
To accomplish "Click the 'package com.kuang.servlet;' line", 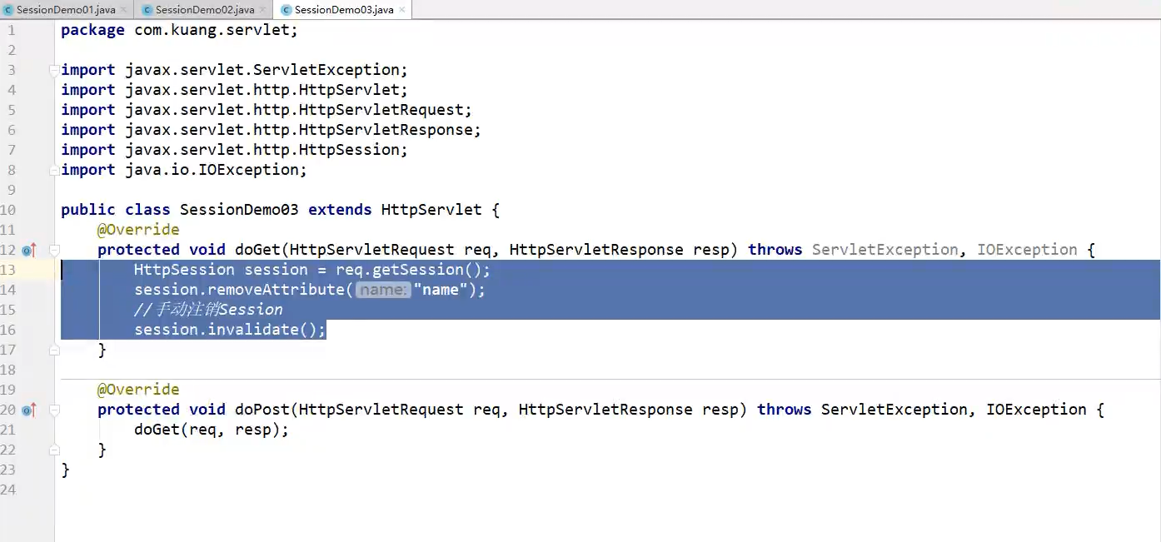I will 179,30.
